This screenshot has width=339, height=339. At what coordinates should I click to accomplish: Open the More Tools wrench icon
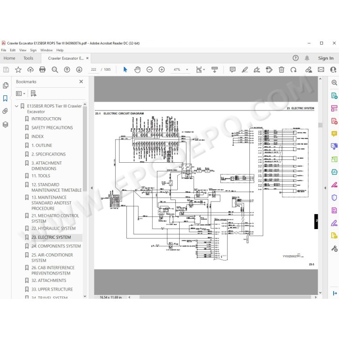coord(334,248)
